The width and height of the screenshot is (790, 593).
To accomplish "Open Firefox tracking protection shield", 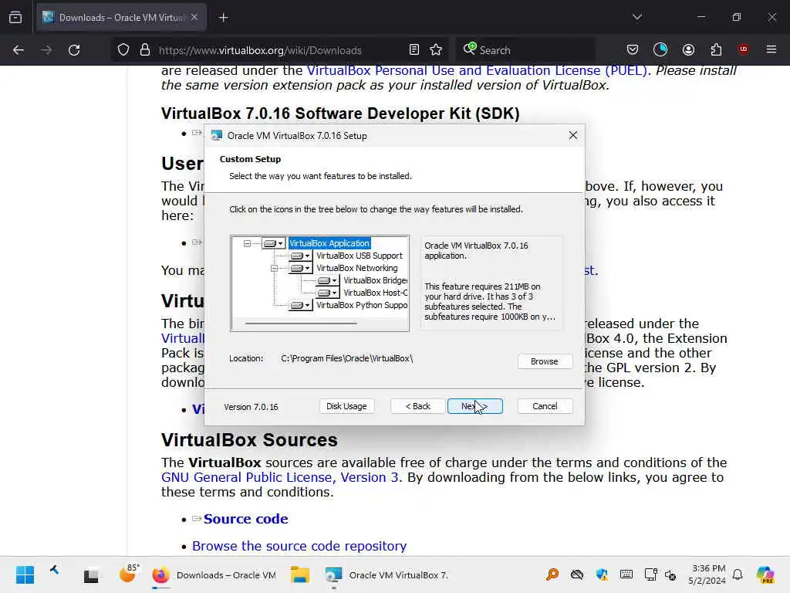I will (x=123, y=50).
